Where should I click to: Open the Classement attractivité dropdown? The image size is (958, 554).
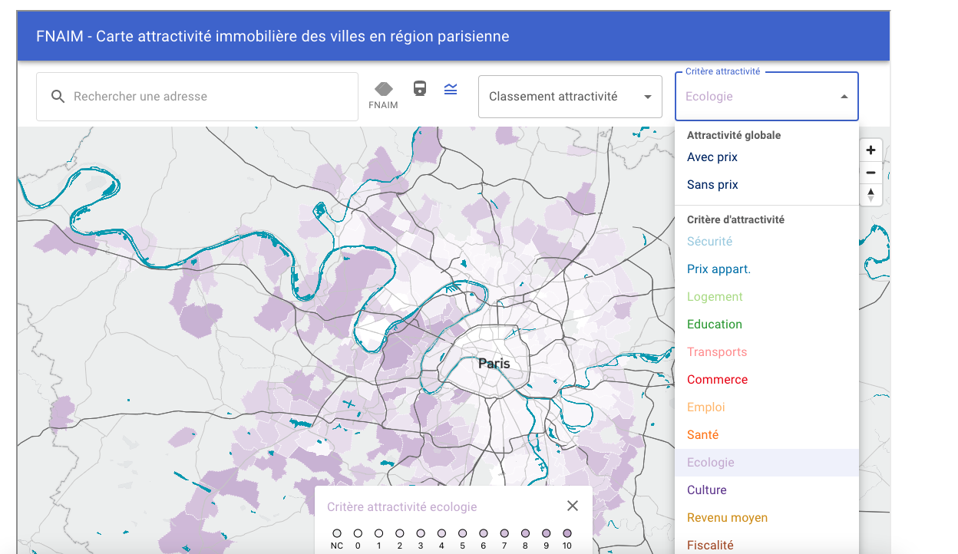click(x=570, y=97)
